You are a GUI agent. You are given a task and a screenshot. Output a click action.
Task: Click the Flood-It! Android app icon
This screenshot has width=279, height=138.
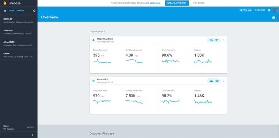(93, 40)
